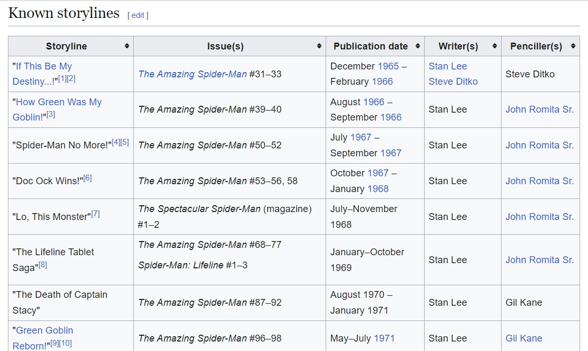Screen dimensions: 588x351
Task: Open John Romita Sr. in Lifeline Tablet row
Action: pyautogui.click(x=540, y=260)
